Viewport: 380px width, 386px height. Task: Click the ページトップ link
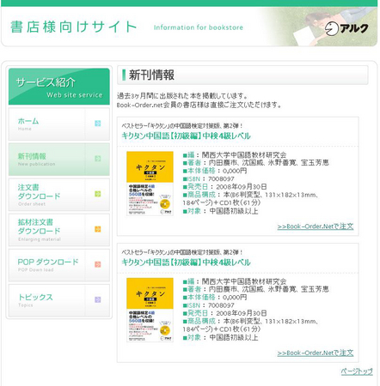357,371
